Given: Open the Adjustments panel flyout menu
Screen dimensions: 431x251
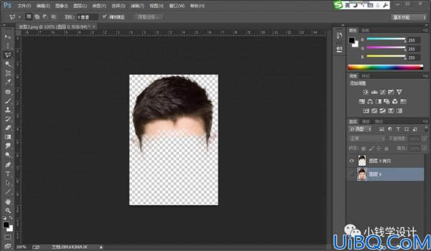Looking at the screenshot, I should [425, 76].
